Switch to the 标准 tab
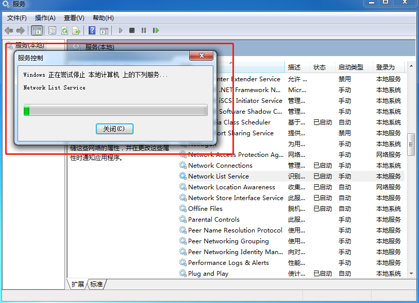The image size is (419, 303). [96, 284]
